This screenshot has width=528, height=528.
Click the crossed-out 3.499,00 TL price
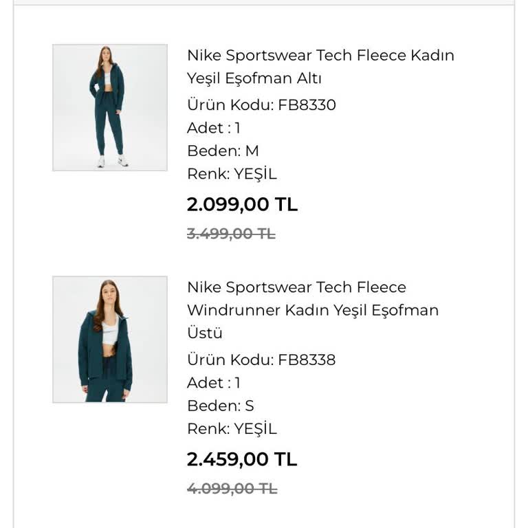(x=231, y=234)
